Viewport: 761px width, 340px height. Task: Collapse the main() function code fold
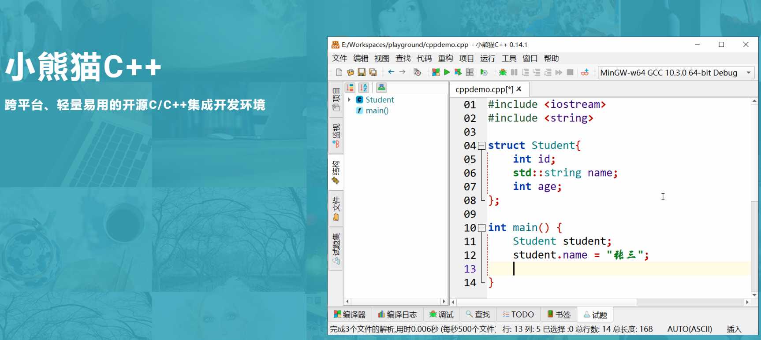click(482, 228)
